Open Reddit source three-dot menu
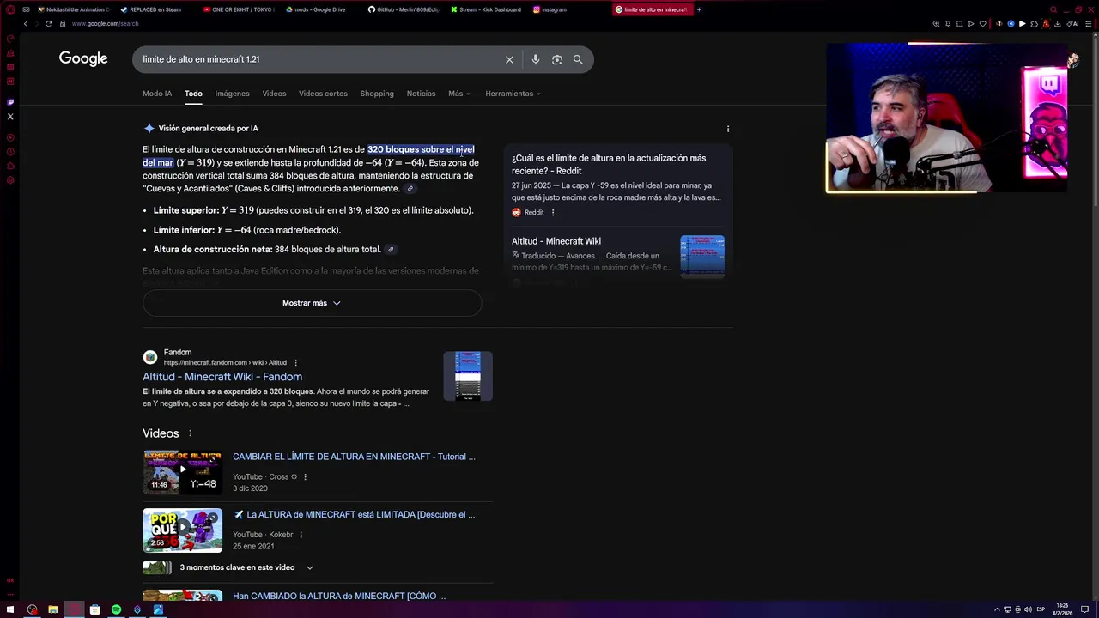The height and width of the screenshot is (618, 1099). pyautogui.click(x=552, y=212)
